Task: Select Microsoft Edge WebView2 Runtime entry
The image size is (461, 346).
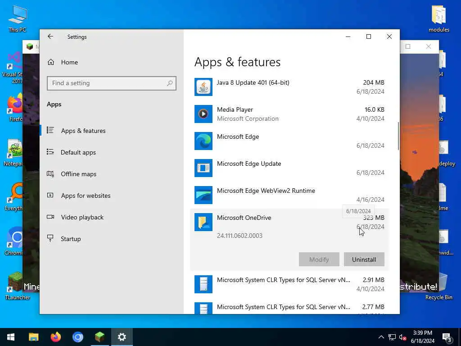Action: pos(289,195)
